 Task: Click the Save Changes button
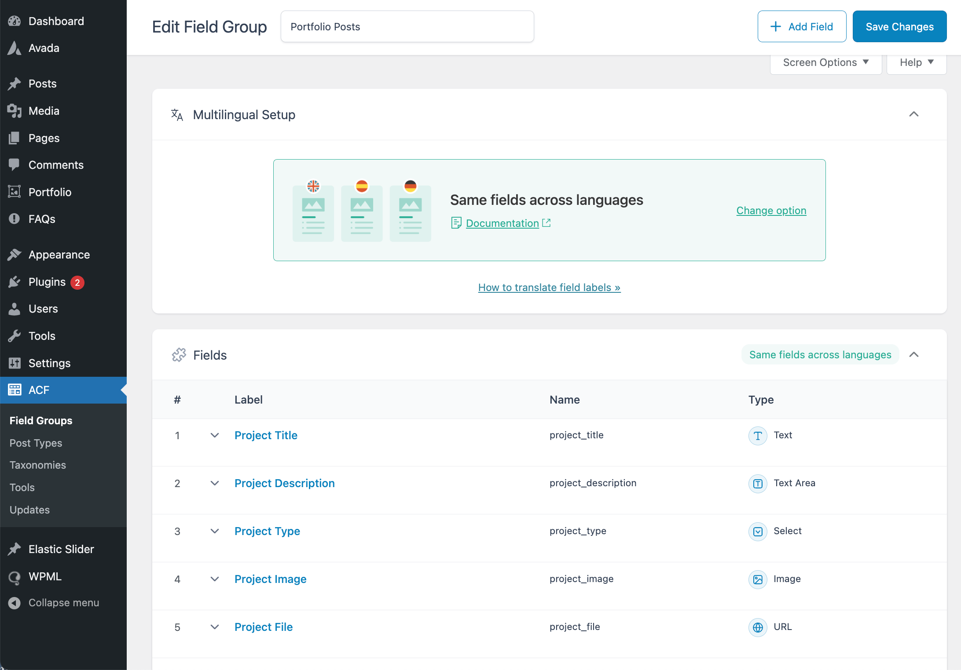coord(899,26)
